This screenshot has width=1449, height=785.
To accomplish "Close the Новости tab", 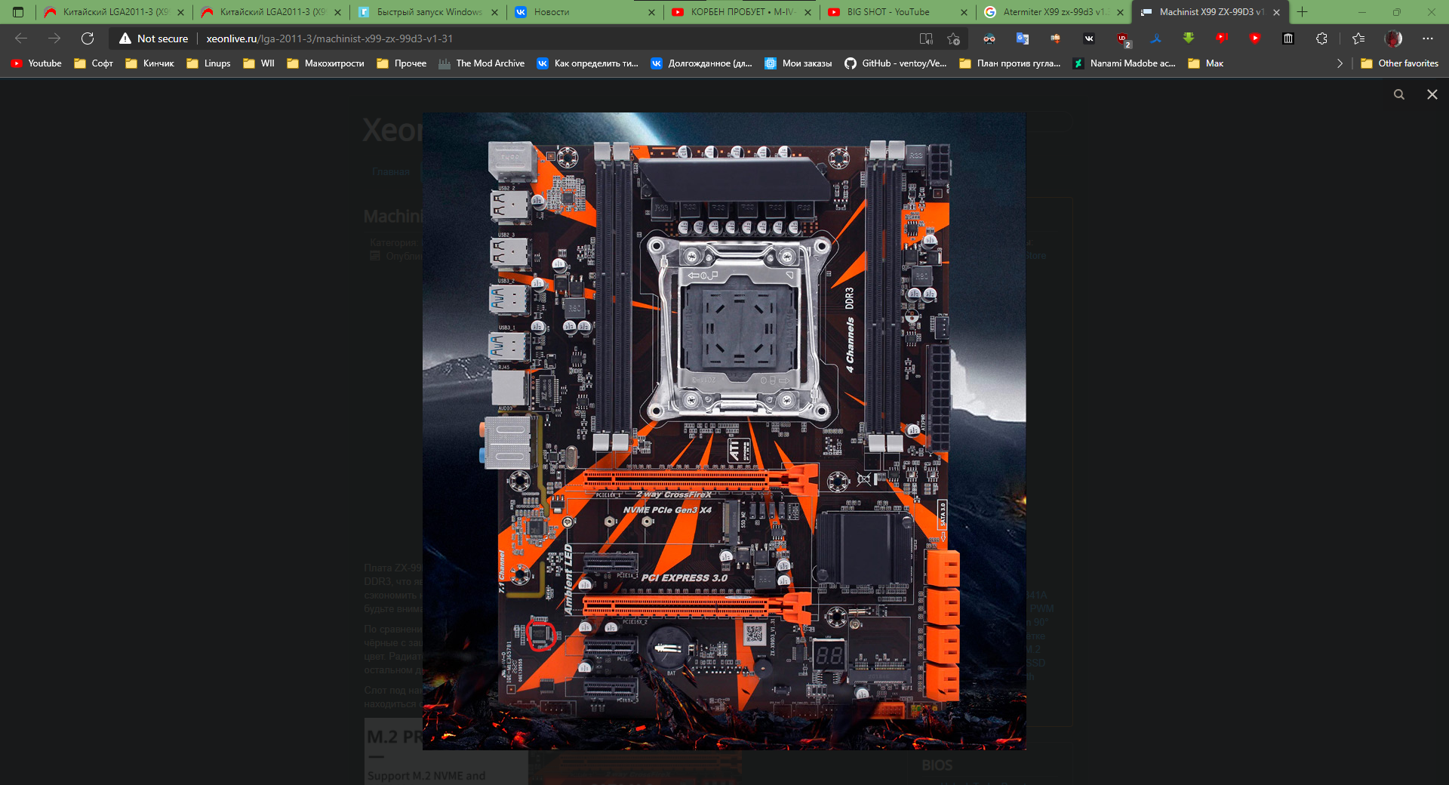I will coord(651,12).
